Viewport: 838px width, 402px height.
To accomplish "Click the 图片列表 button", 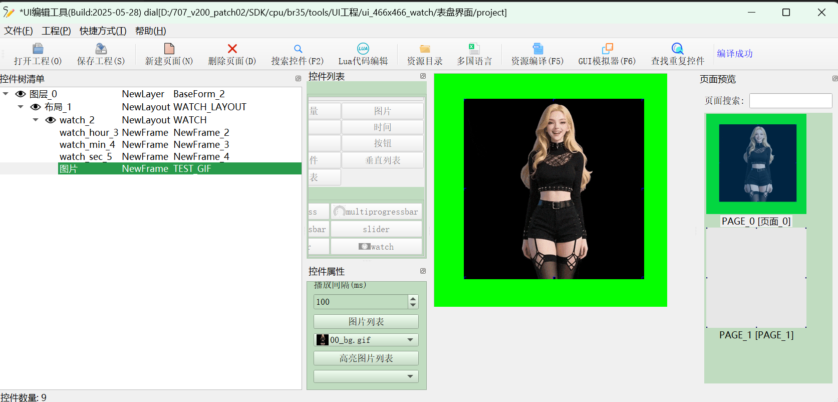I will [366, 322].
